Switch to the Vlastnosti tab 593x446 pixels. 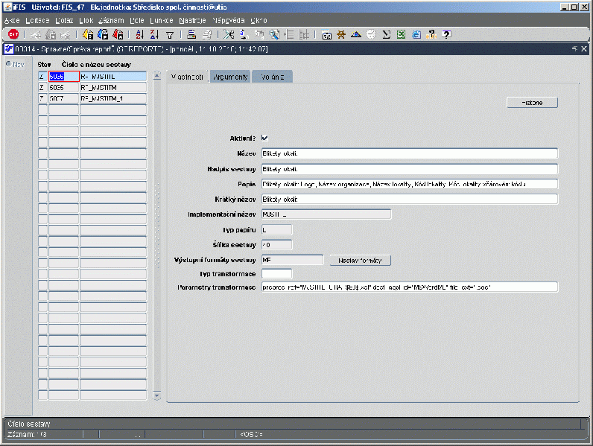[188, 77]
